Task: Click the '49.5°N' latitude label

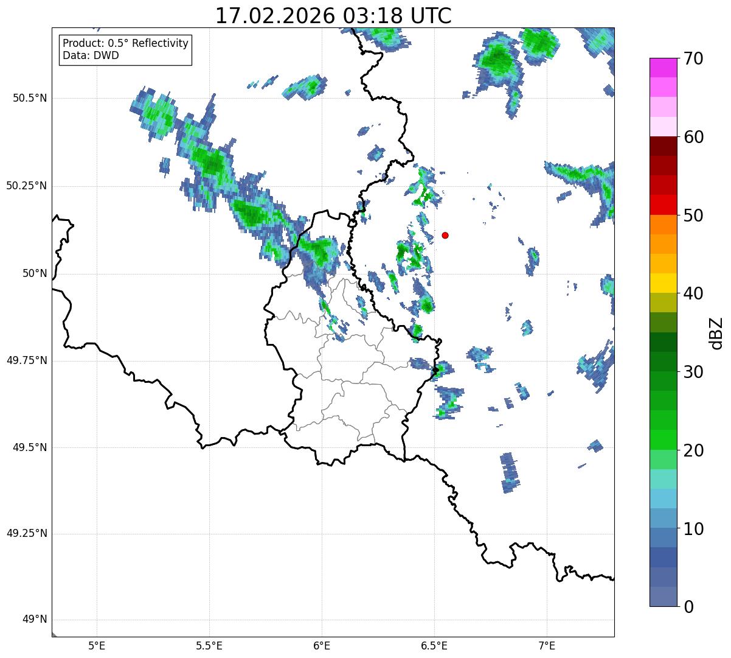Action: tap(29, 447)
